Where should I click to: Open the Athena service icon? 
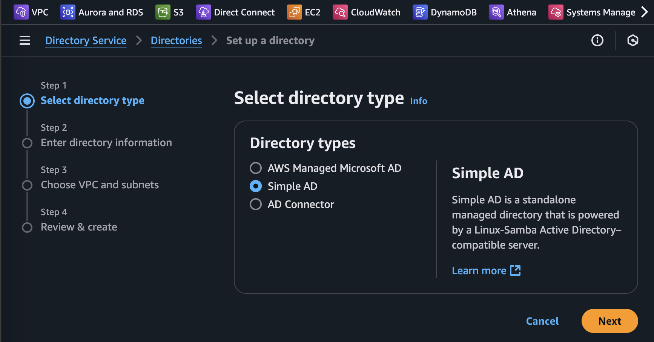(496, 12)
